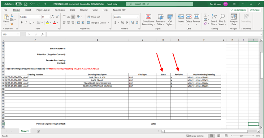This screenshot has height=138, width=264.
Task: Click the horizontal scrollbar track
Action: [x=206, y=131]
